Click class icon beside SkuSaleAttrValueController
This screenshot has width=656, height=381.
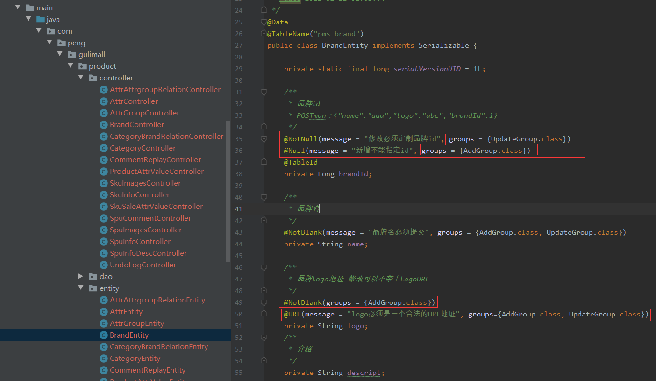pyautogui.click(x=104, y=206)
